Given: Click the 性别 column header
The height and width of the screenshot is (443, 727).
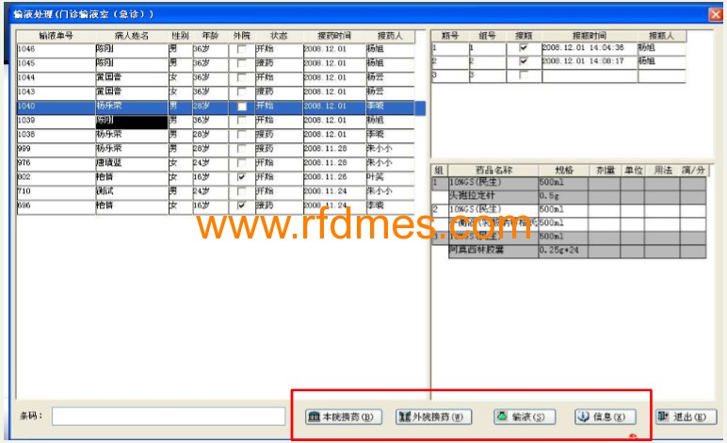Looking at the screenshot, I should [x=180, y=36].
